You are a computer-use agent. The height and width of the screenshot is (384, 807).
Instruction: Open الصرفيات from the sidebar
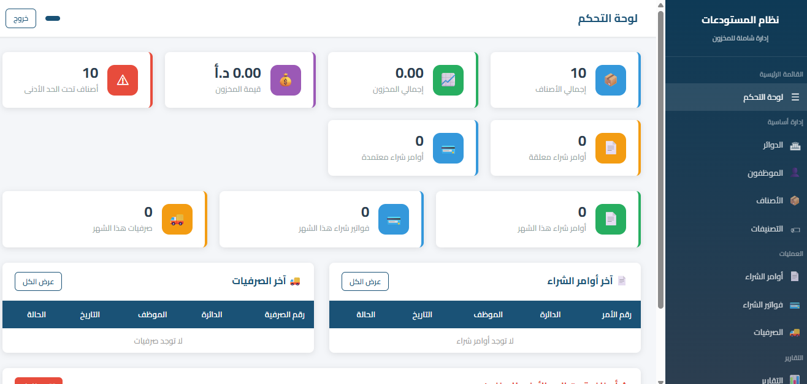click(x=736, y=333)
